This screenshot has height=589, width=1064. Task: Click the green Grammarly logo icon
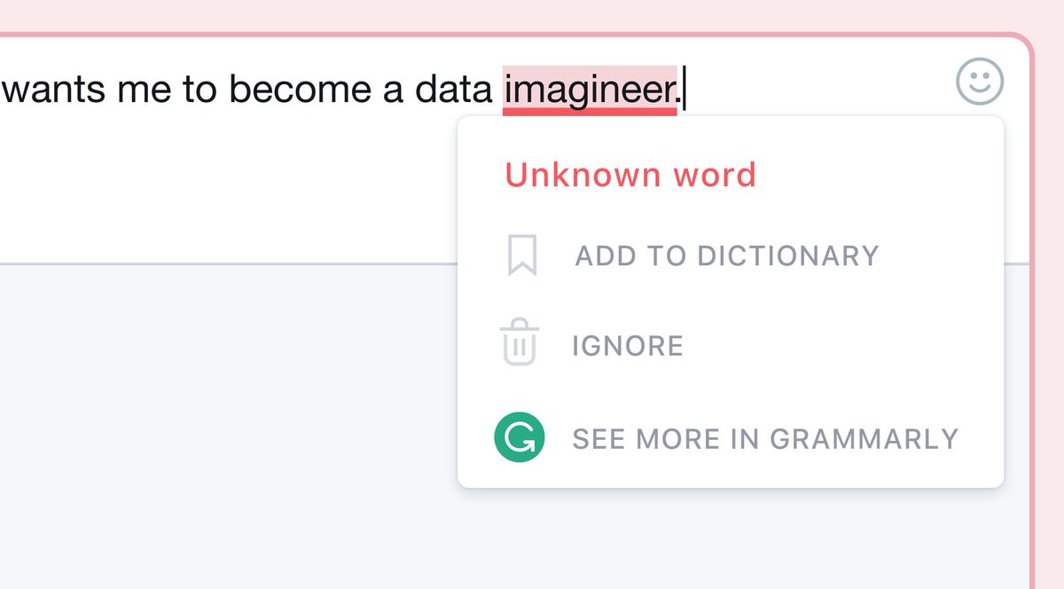[520, 438]
